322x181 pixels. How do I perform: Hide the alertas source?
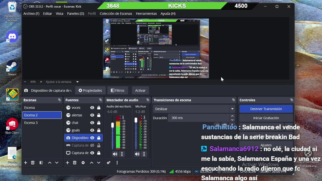coord(92,115)
